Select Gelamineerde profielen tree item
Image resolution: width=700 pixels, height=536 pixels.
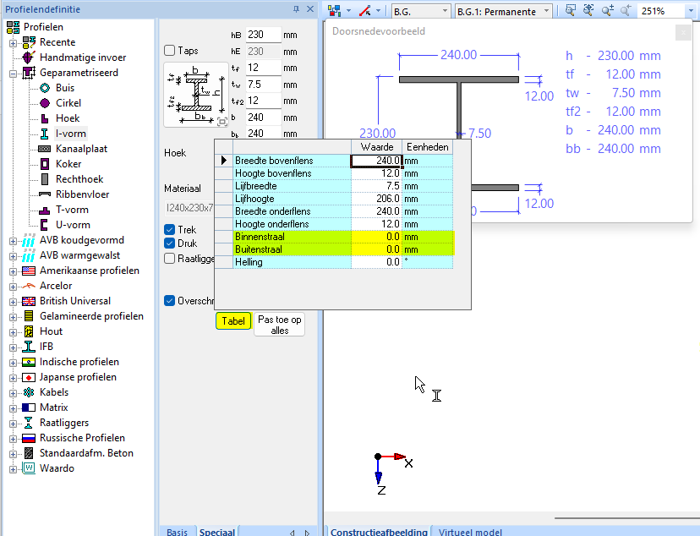91,316
